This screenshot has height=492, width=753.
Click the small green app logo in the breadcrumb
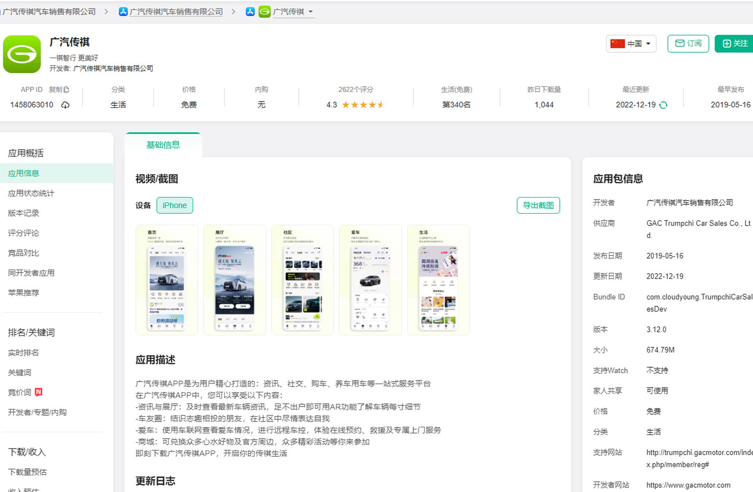tap(264, 11)
